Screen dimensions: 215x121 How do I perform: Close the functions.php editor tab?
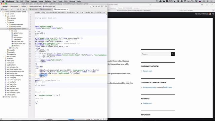pos(52,9)
